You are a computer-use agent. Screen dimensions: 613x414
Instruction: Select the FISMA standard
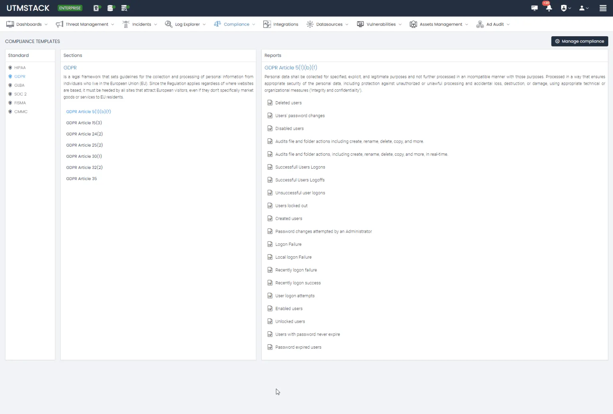pos(17,103)
